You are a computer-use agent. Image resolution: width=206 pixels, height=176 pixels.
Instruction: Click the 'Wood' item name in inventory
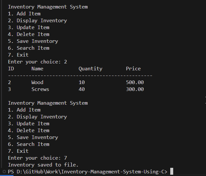tap(37, 82)
